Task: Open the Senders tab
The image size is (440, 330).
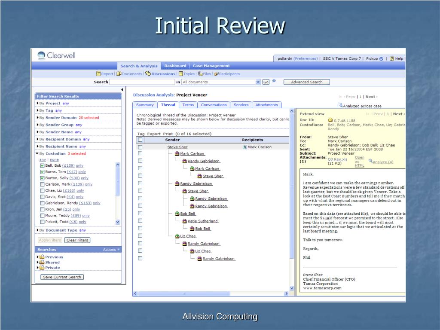Action: 241,105
